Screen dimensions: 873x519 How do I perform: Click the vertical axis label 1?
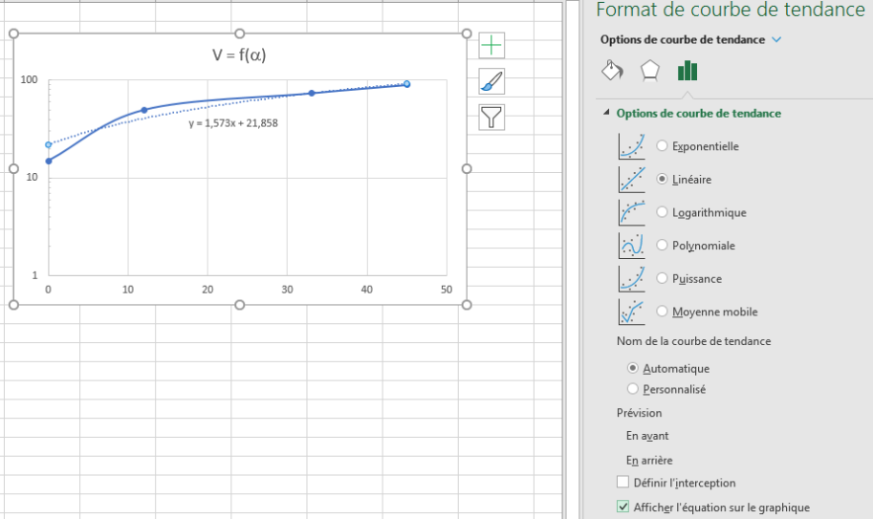coord(34,275)
